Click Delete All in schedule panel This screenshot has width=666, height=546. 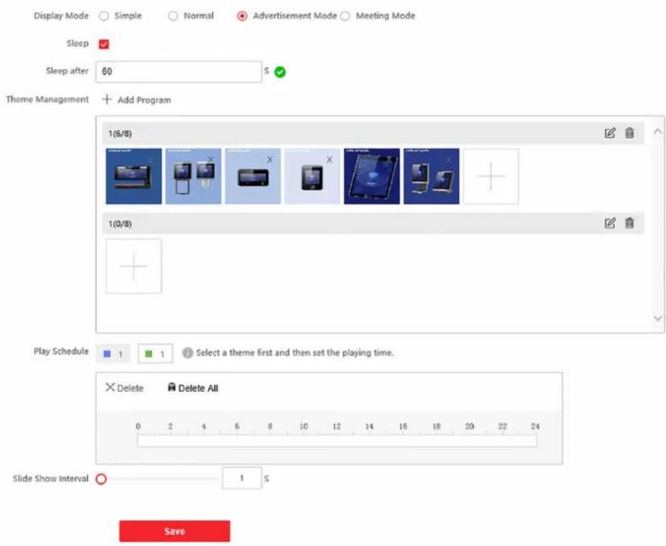tap(193, 388)
